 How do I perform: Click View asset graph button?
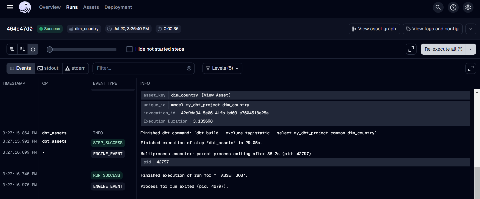click(374, 29)
